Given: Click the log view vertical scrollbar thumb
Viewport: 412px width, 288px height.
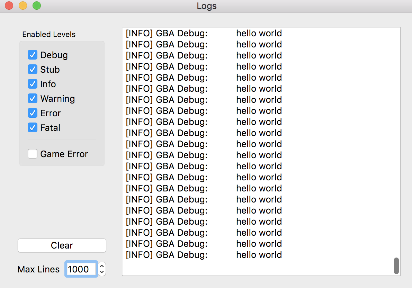Looking at the screenshot, I should pyautogui.click(x=396, y=266).
